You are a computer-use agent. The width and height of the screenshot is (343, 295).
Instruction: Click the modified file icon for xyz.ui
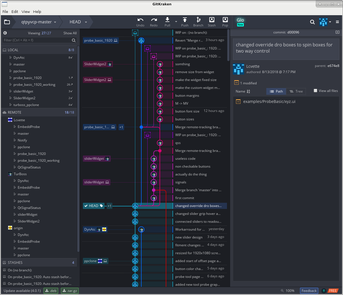(x=238, y=102)
